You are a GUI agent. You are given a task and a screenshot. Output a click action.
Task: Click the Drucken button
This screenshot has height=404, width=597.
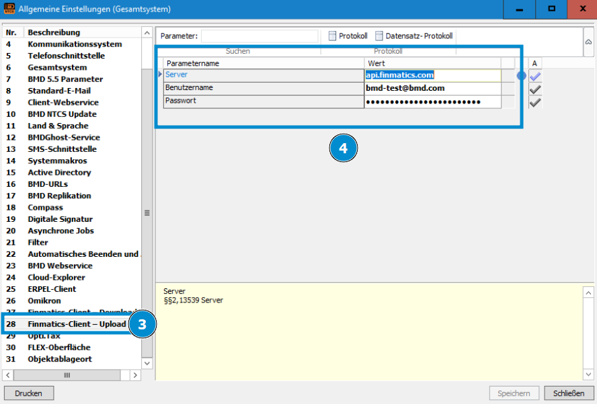coord(29,393)
